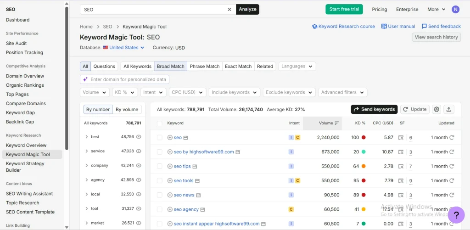
Task: Click Start free trial button
Action: click(x=344, y=9)
